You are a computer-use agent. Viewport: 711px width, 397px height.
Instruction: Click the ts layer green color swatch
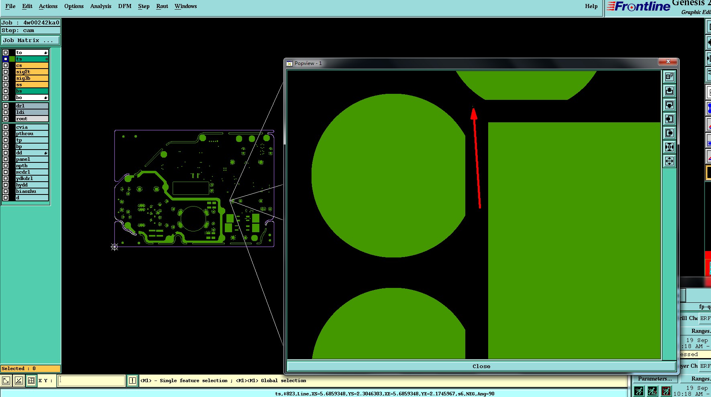(12, 59)
